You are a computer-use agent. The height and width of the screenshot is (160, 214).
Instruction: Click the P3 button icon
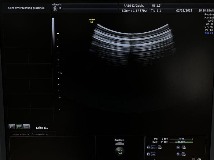[x=178, y=154]
